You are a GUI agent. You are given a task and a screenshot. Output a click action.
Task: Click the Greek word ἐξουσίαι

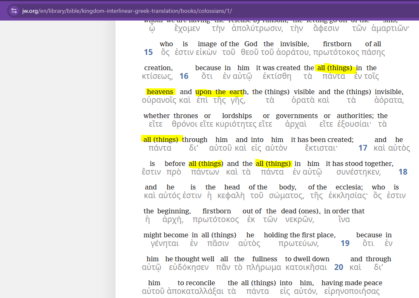[354, 124]
